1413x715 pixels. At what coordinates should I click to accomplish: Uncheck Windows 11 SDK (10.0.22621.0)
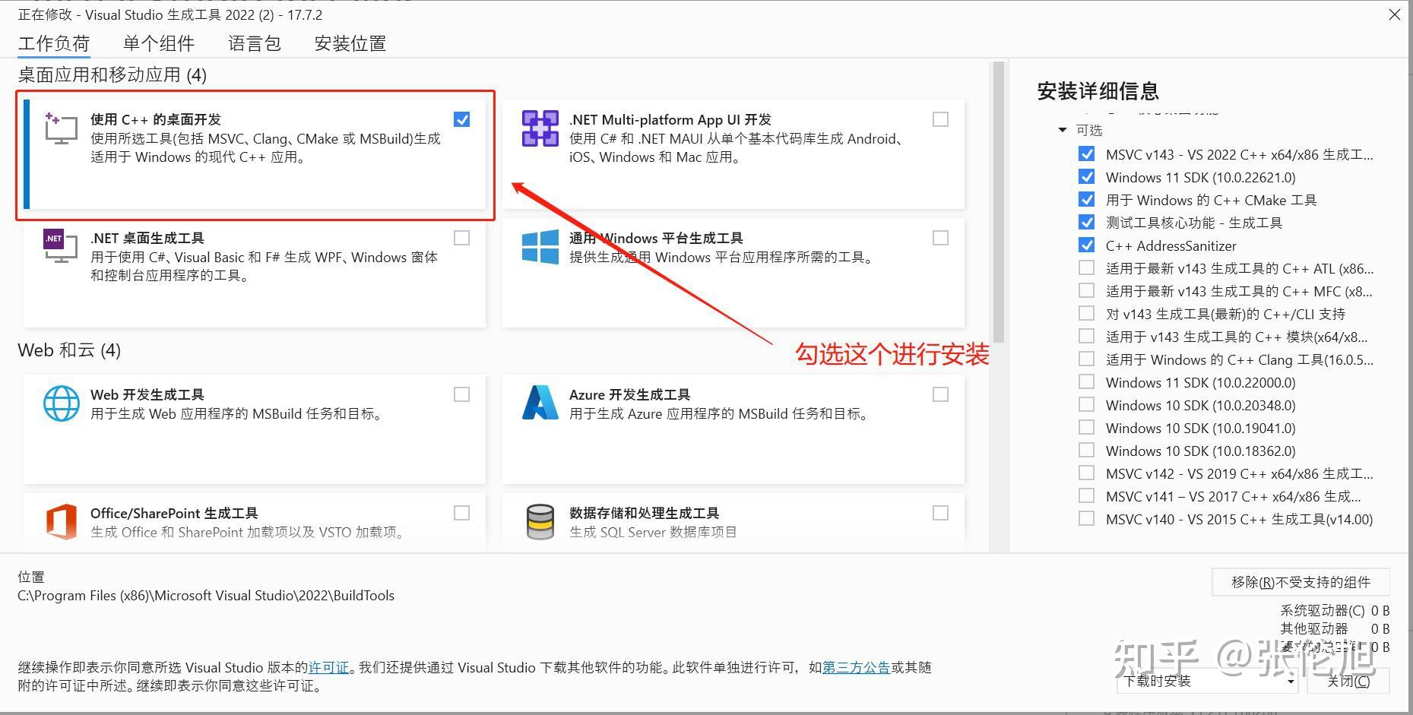click(1087, 176)
